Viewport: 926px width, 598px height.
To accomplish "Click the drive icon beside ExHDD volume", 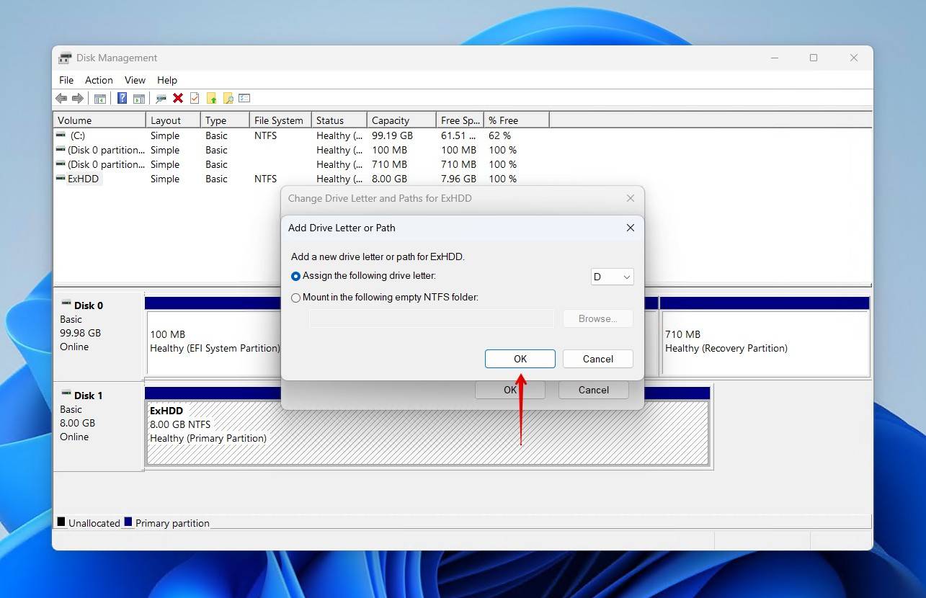I will pyautogui.click(x=61, y=178).
